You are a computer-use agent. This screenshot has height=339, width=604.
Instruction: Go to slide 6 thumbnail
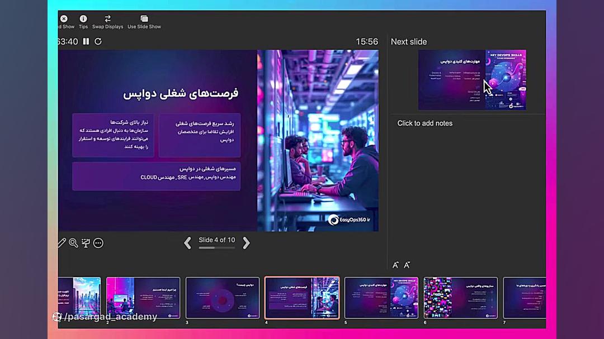(x=461, y=298)
